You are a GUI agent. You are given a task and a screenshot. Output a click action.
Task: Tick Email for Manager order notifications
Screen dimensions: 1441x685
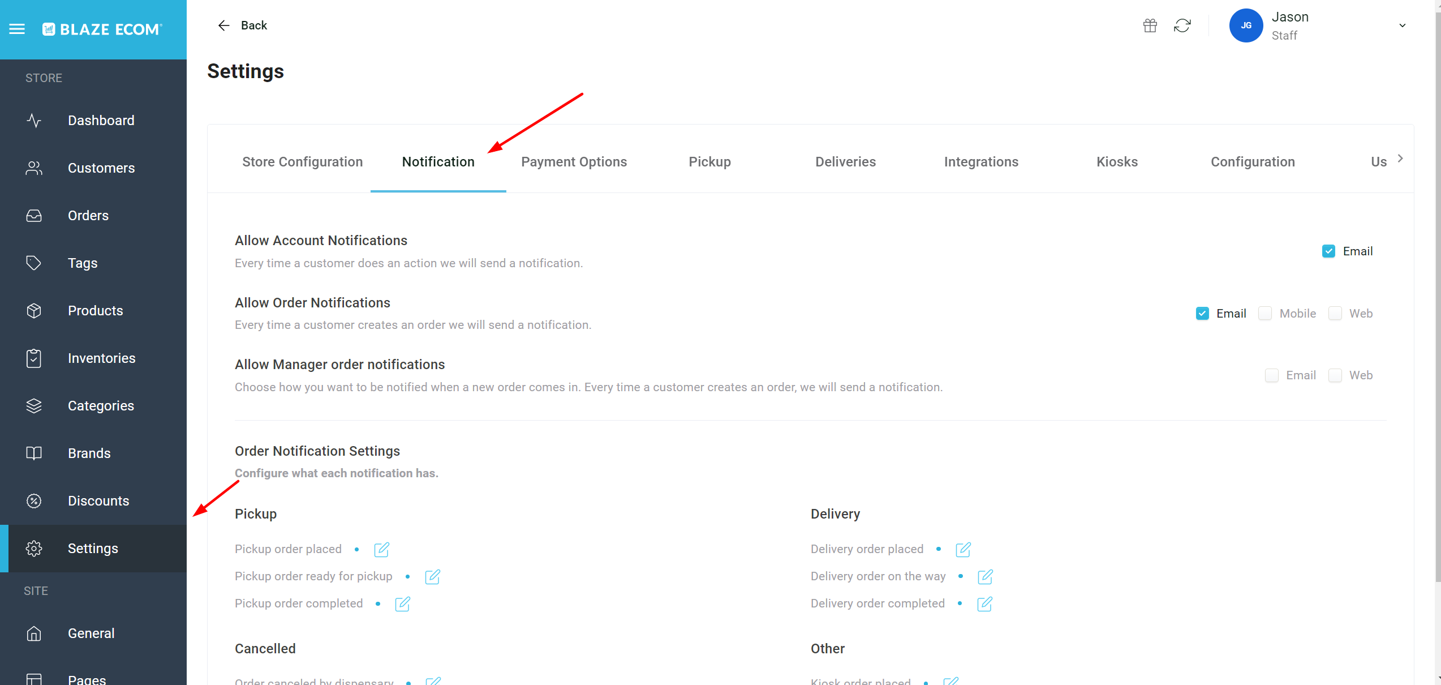pos(1272,375)
